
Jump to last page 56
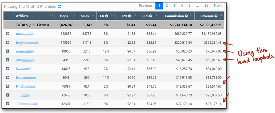click(x=206, y=5)
